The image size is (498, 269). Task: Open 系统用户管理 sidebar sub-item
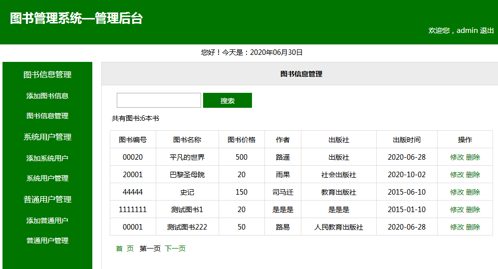tap(47, 178)
